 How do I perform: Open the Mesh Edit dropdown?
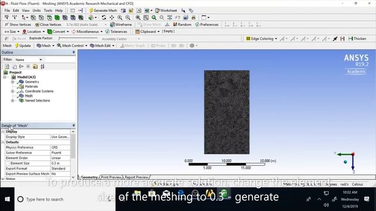pos(102,46)
